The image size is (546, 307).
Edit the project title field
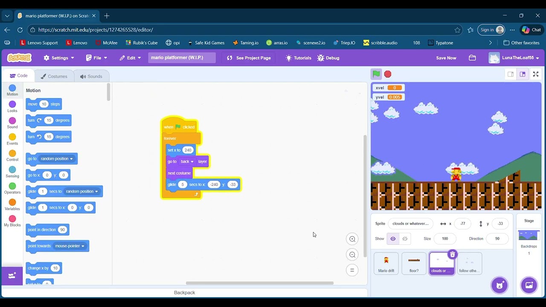(182, 58)
